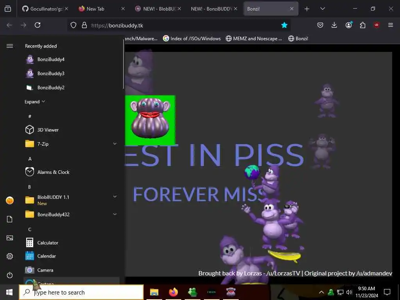The width and height of the screenshot is (400, 300).
Task: Open the green people app on taskbar
Action: 192,292
